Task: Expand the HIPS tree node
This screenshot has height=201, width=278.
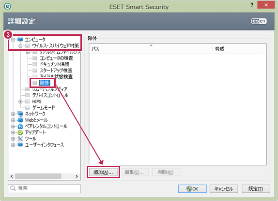Action: (20, 101)
